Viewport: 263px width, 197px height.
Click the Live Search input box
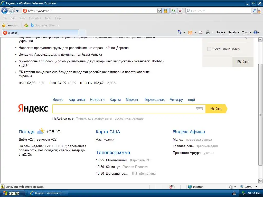click(x=218, y=11)
